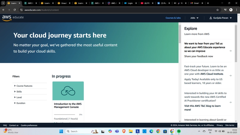Viewport: 240px width, 135px height.
Task: Close the Login browser tab
Action: [x=136, y=3]
